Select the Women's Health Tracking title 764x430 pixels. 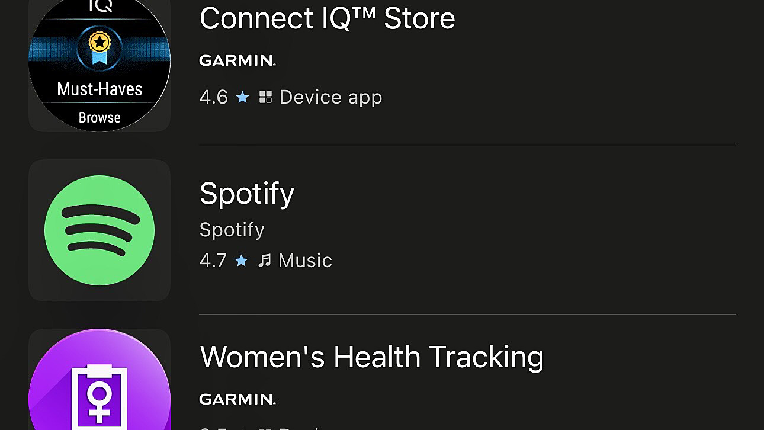coord(373,357)
